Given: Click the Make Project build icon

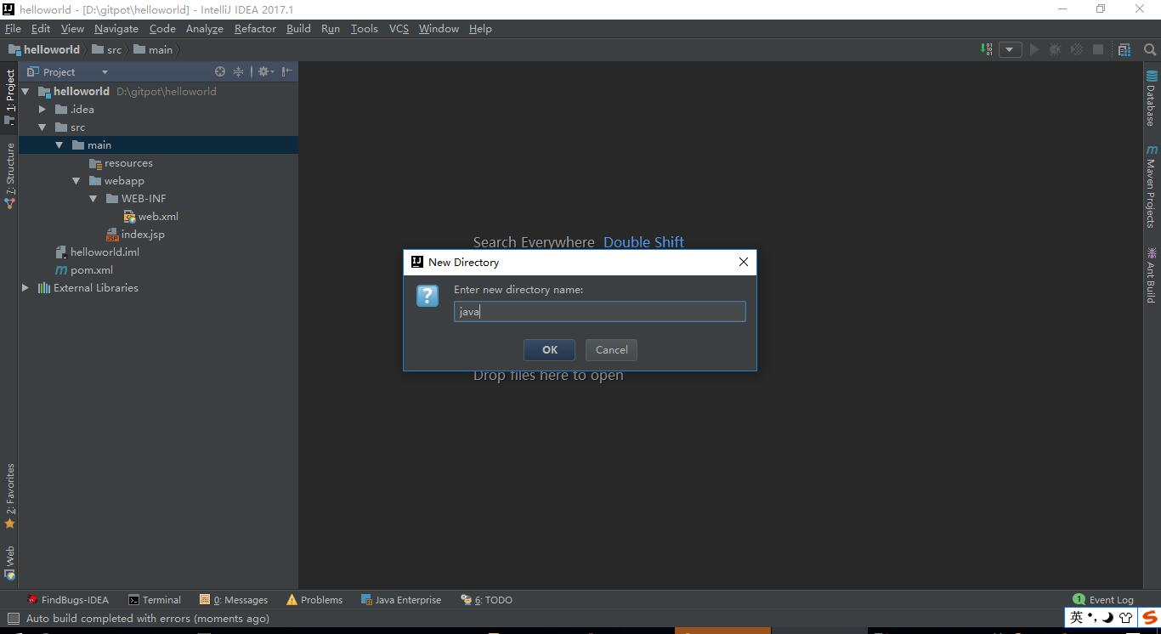Looking at the screenshot, I should click(987, 49).
